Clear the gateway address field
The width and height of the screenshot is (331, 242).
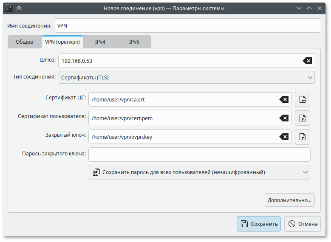[307, 61]
